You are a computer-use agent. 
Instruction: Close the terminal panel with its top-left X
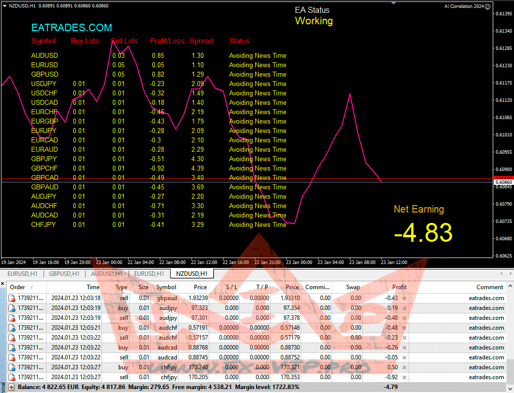(2, 284)
